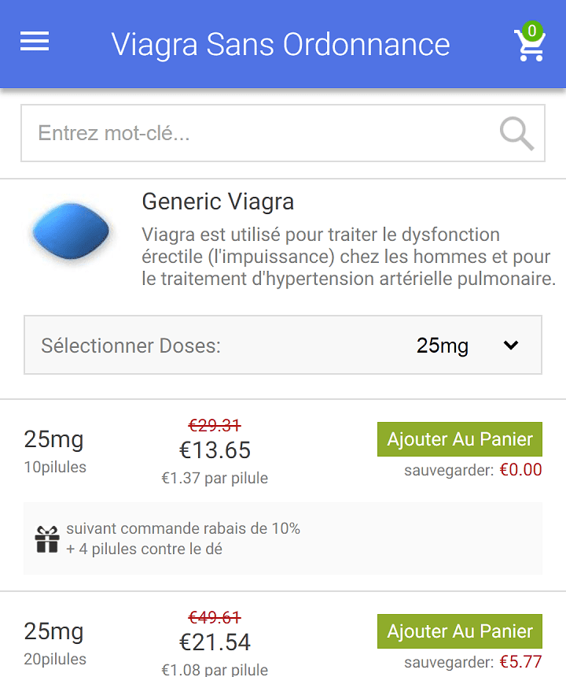Click the blue Viagra pill image
This screenshot has height=677, width=566.
[x=71, y=231]
